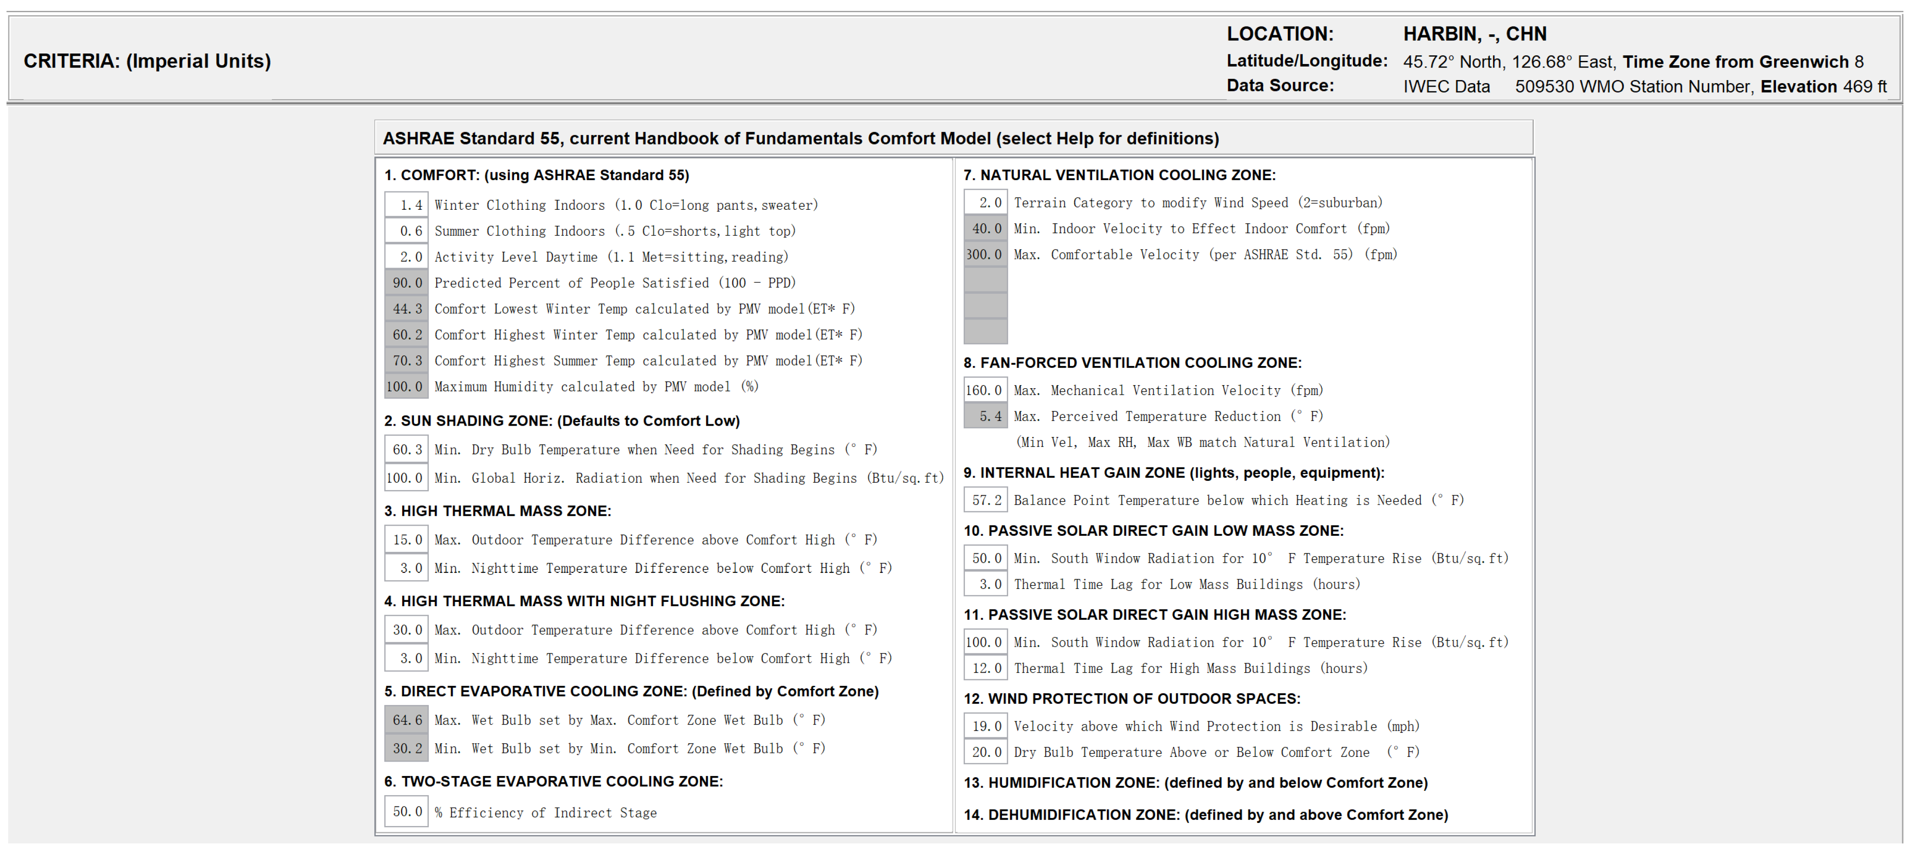Click the Predicted Percent of People Satisfied value
Screen dimensions: 1913x853
click(406, 283)
